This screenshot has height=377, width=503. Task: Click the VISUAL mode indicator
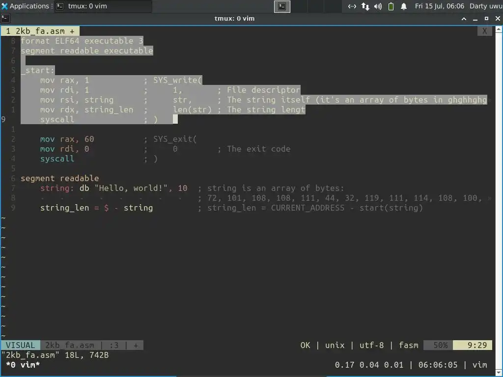(x=20, y=345)
